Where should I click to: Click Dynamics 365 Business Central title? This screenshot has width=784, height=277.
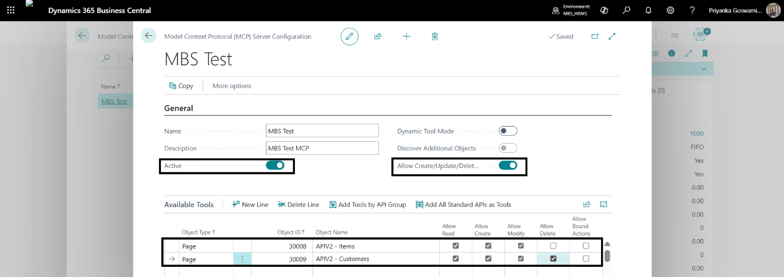tap(100, 10)
